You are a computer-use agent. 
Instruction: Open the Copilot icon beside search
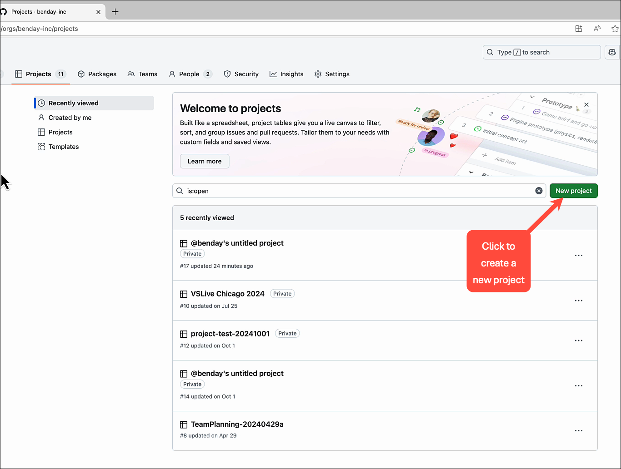[612, 52]
